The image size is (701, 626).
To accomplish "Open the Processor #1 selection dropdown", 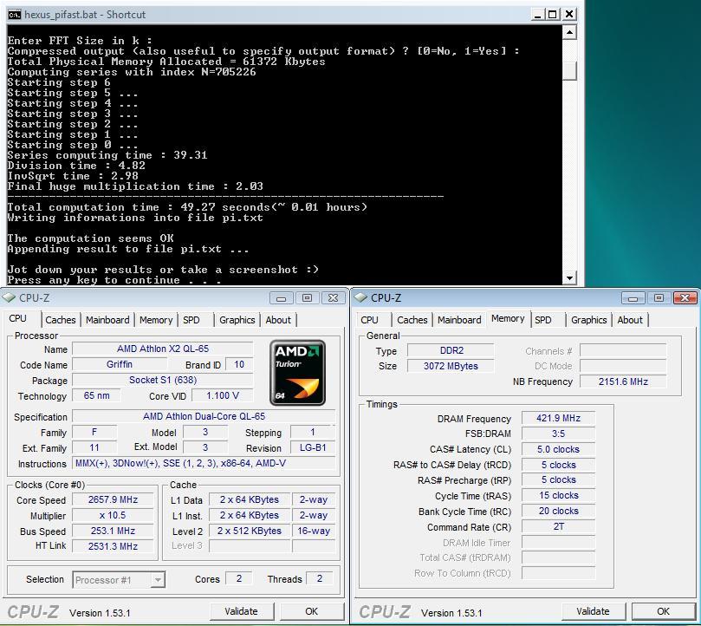I will click(x=158, y=580).
